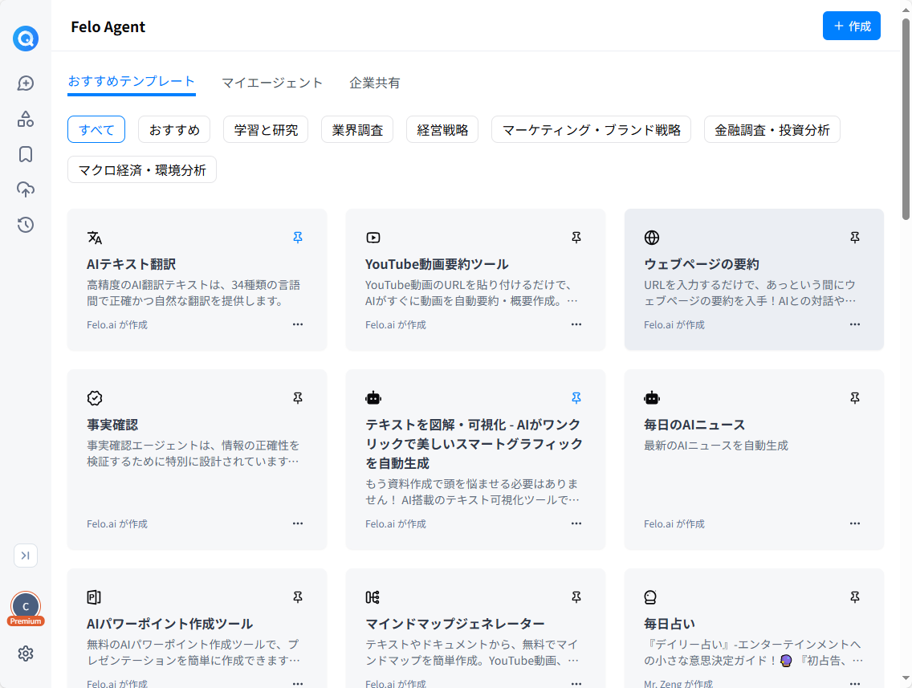Viewport: 912px width, 688px height.
Task: Unpin the テキストを図解・可視化 card
Action: click(576, 398)
